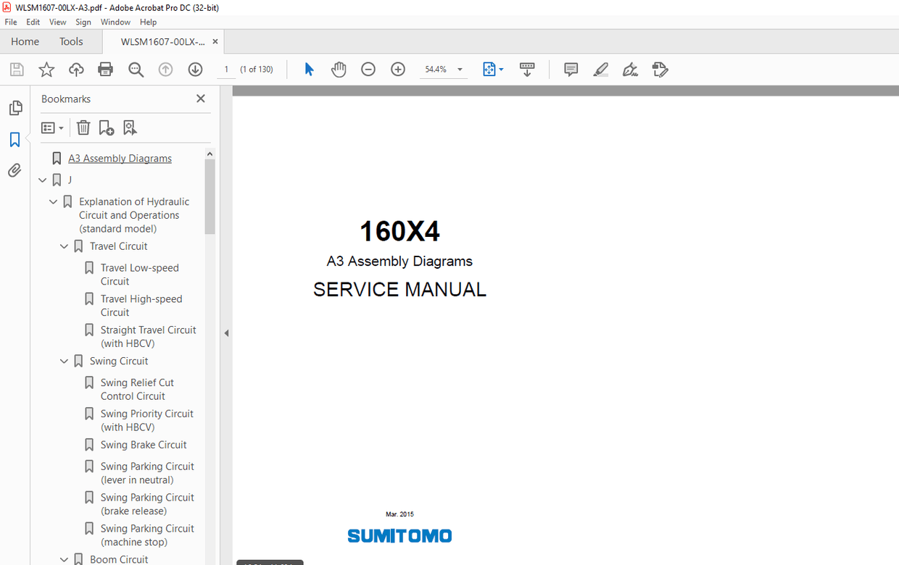Open the Attachments panel
Screen dimensions: 899x565
tap(15, 170)
